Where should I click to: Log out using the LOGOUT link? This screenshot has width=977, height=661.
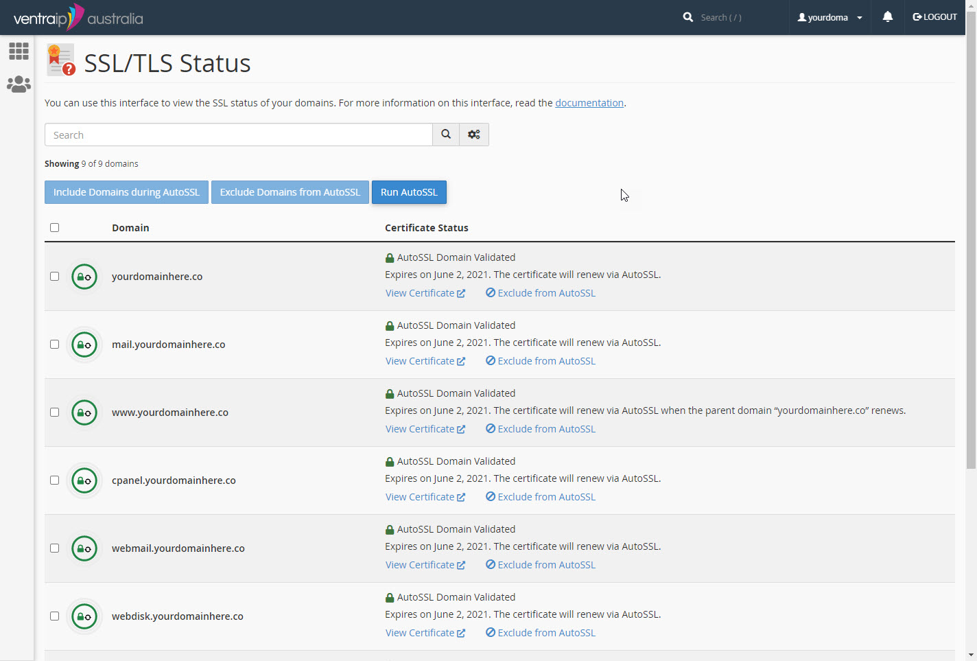pyautogui.click(x=934, y=17)
